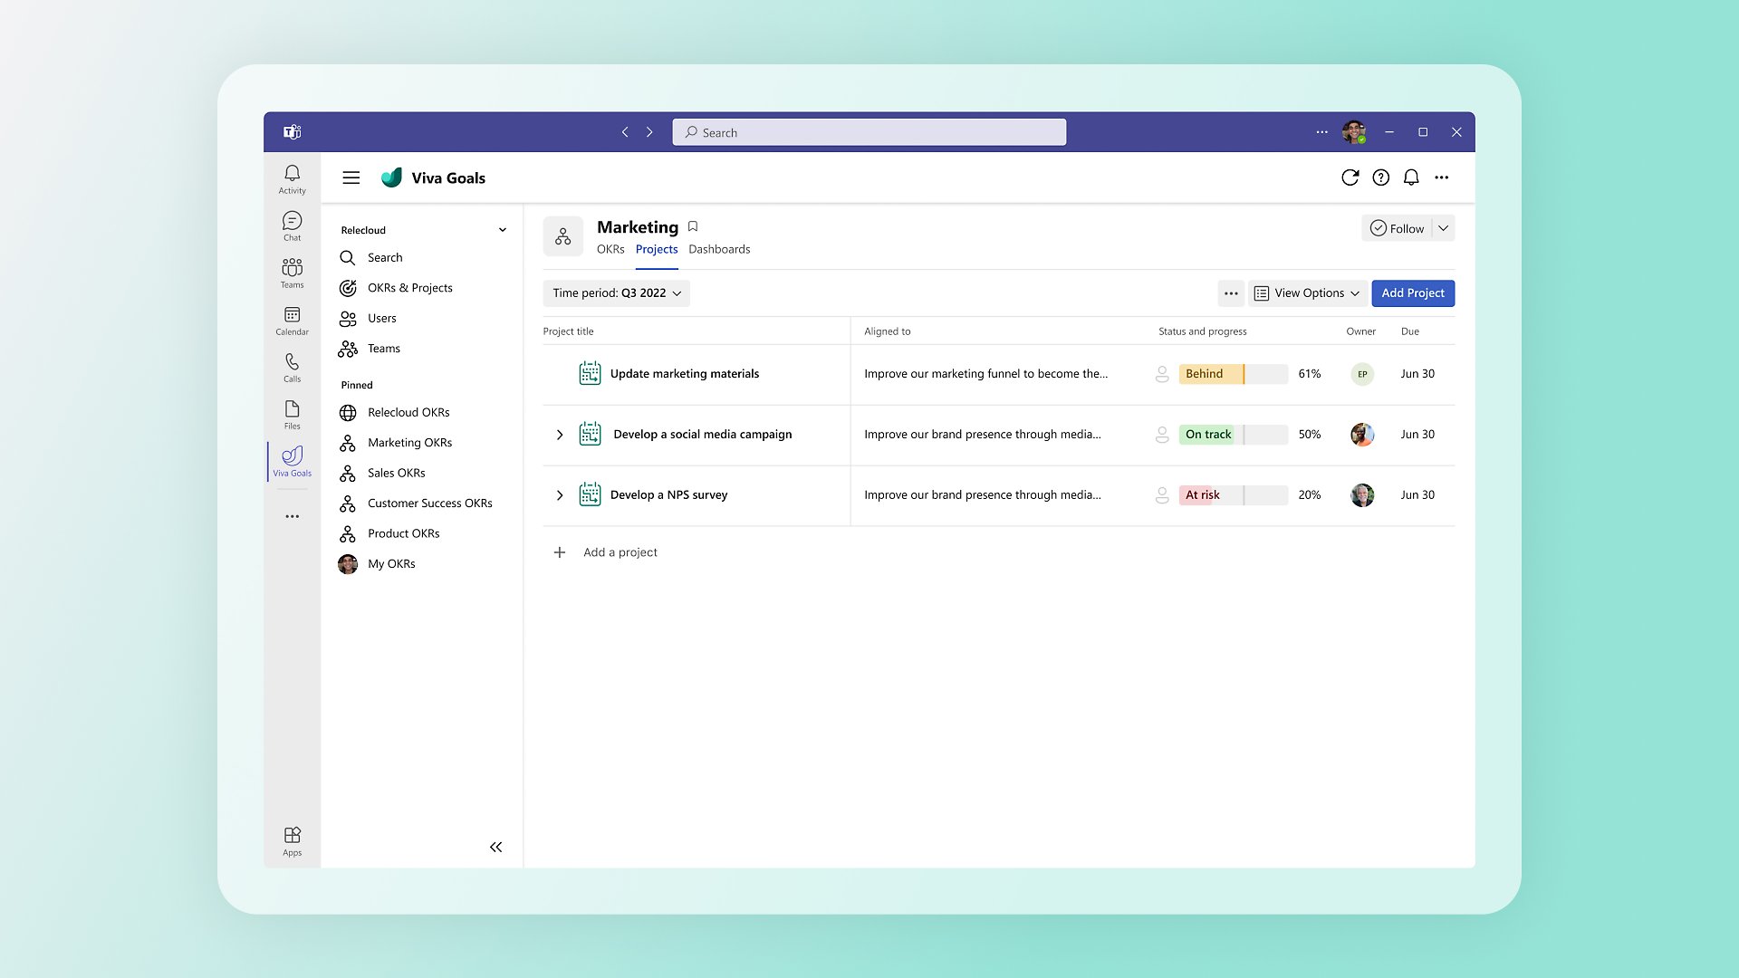Select Viva Goals app in rail
This screenshot has width=1739, height=978.
coord(292,461)
